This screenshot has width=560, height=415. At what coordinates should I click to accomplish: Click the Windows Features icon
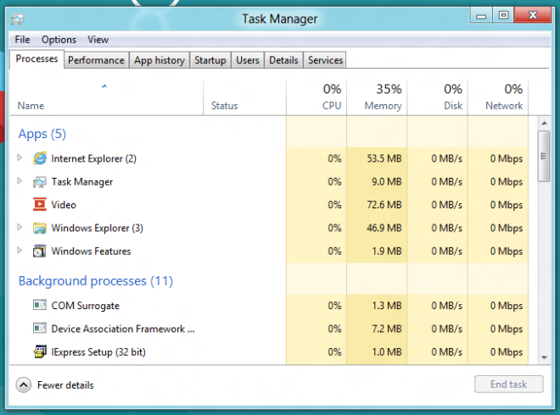[40, 251]
